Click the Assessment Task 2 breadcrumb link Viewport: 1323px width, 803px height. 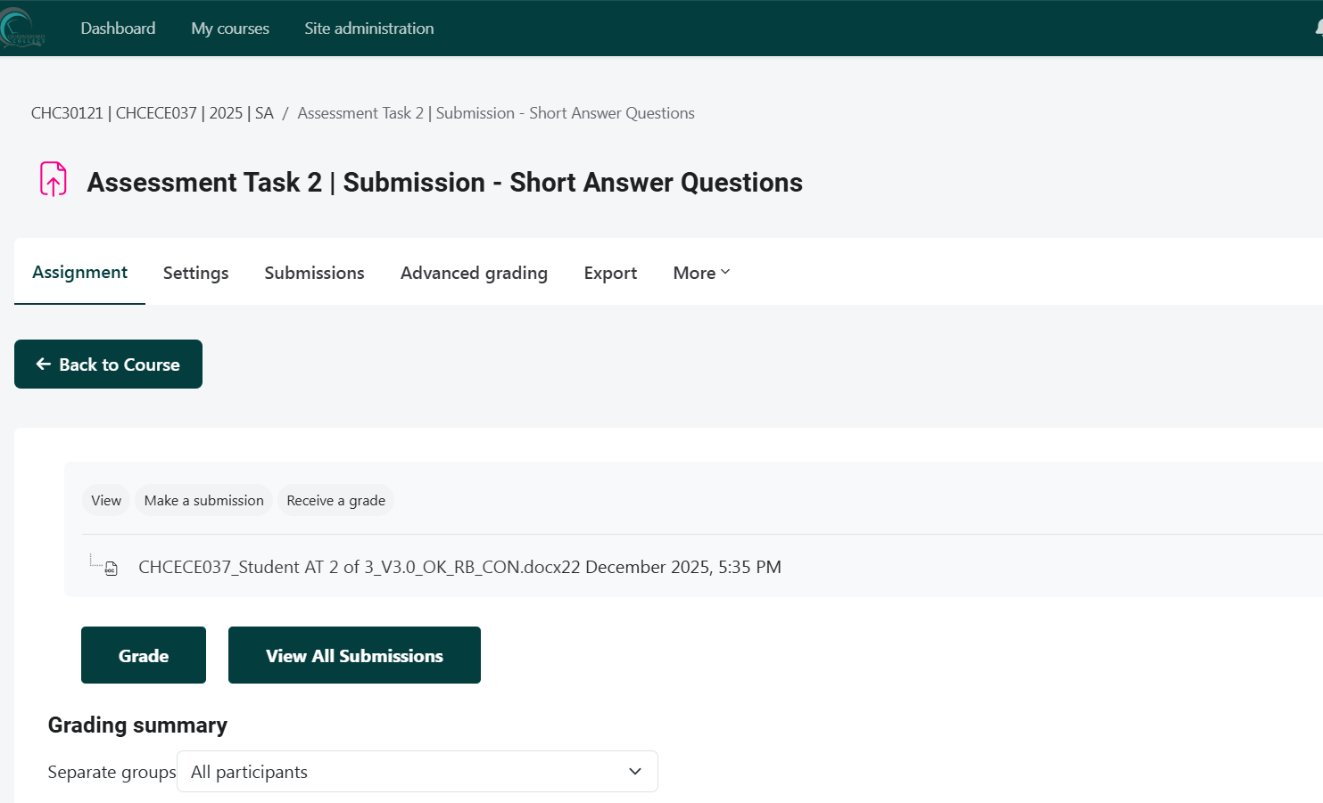(x=495, y=113)
